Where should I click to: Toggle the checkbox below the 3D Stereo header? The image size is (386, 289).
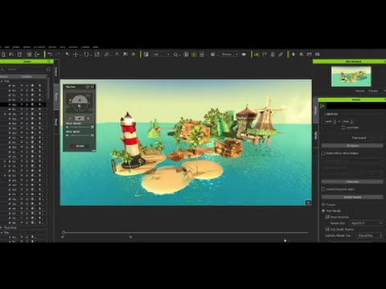point(323,153)
